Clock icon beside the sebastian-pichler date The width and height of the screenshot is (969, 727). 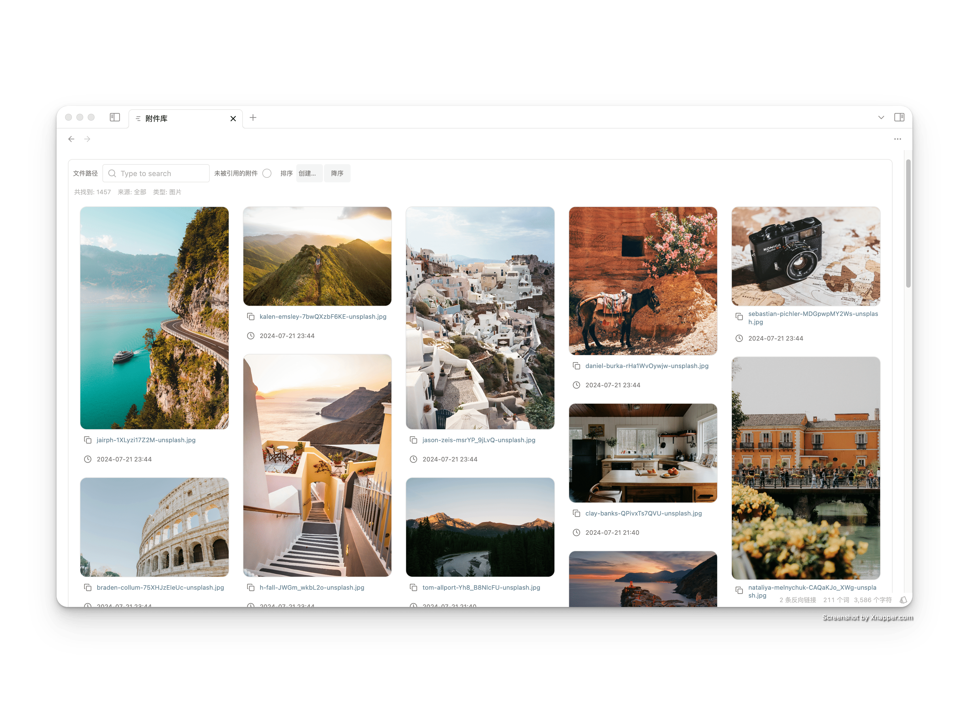[739, 338]
